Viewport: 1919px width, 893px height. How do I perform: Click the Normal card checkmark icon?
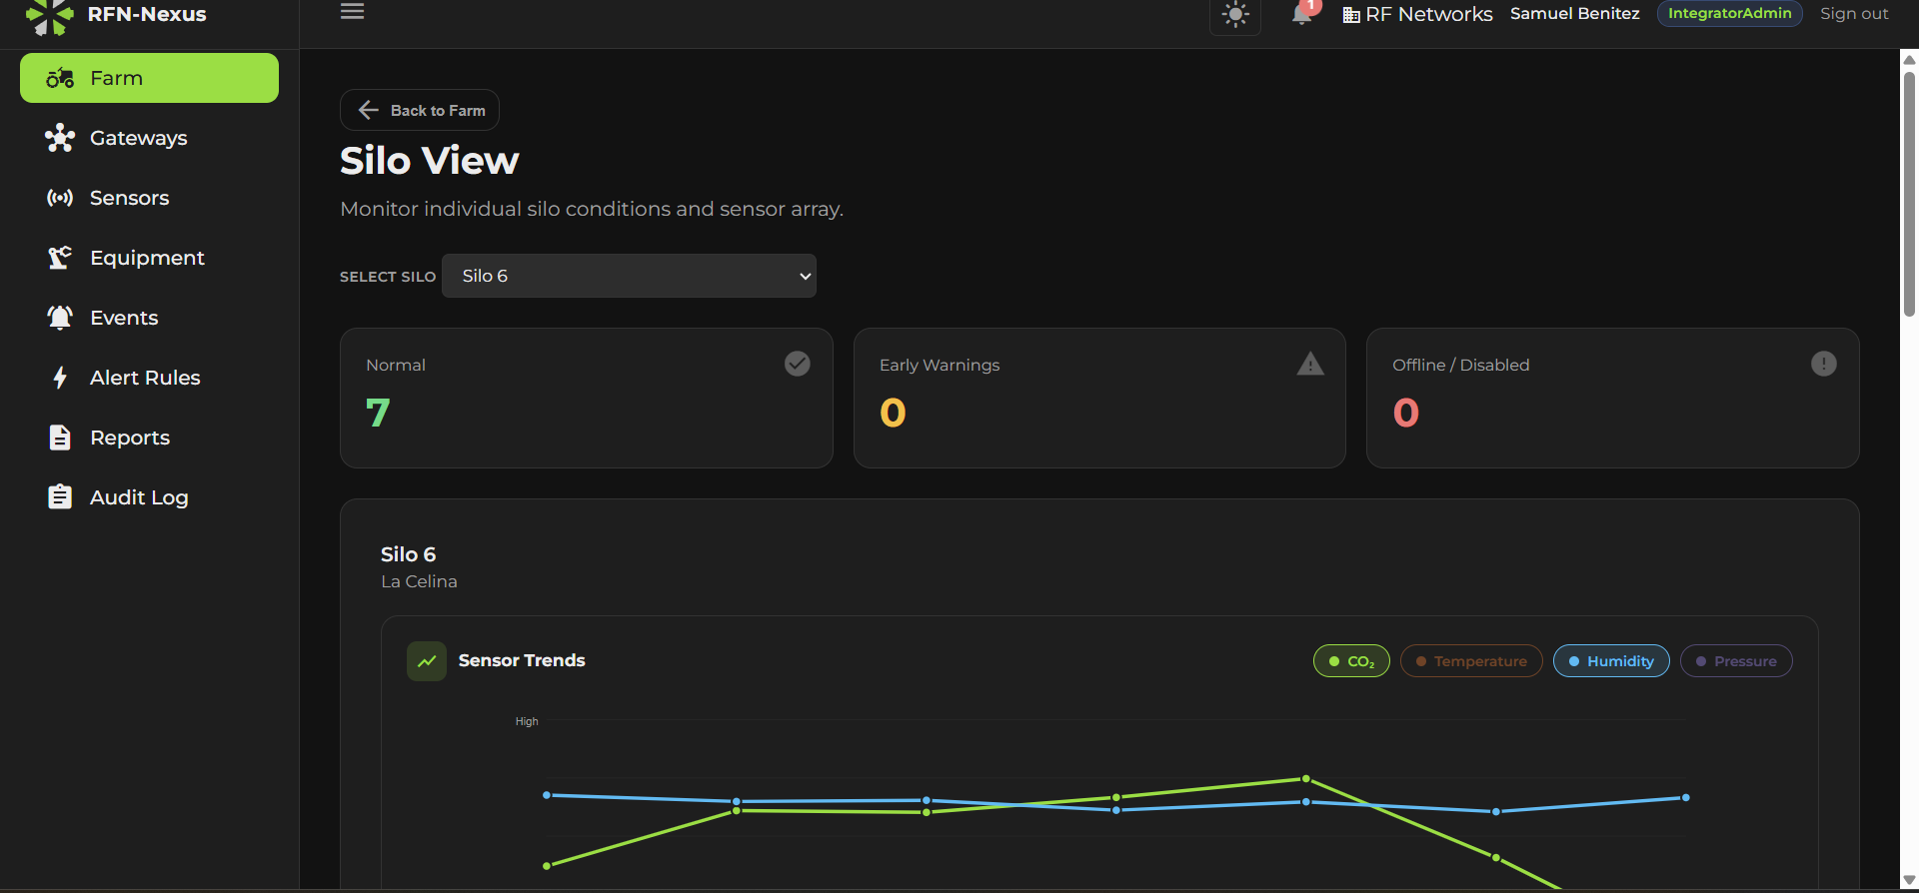point(798,364)
